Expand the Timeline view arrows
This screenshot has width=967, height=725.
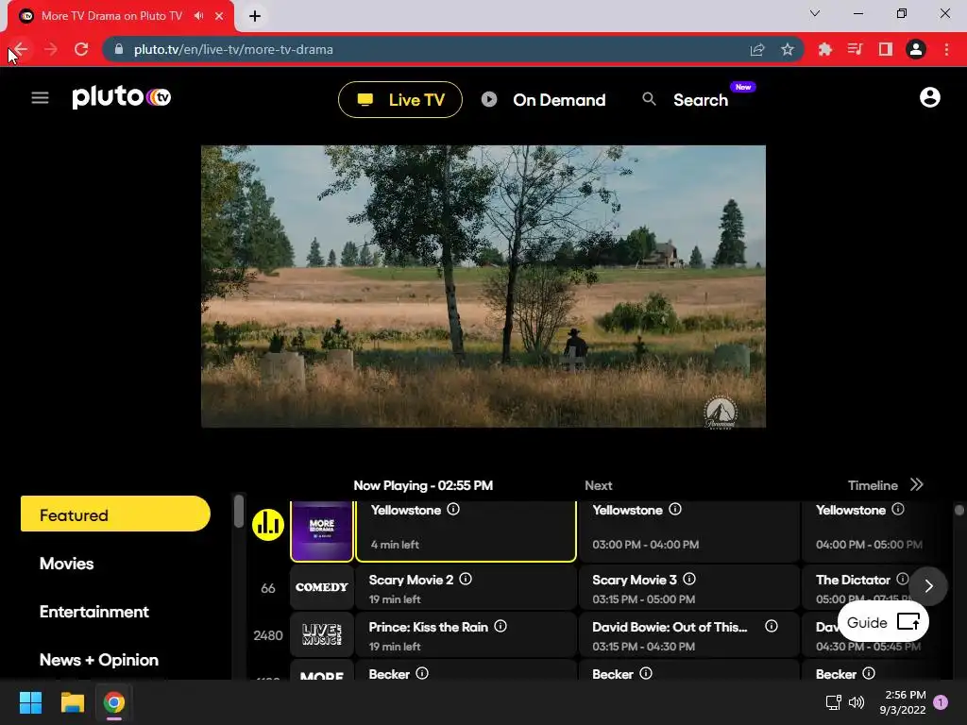(917, 484)
